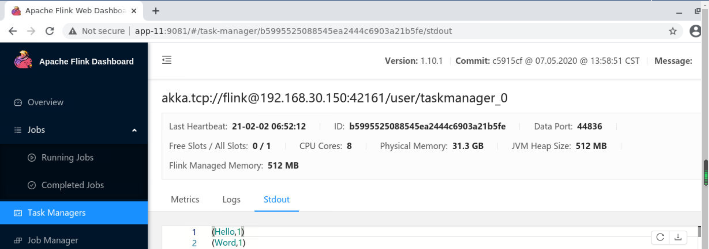Switch to the Logs tab

pos(232,200)
